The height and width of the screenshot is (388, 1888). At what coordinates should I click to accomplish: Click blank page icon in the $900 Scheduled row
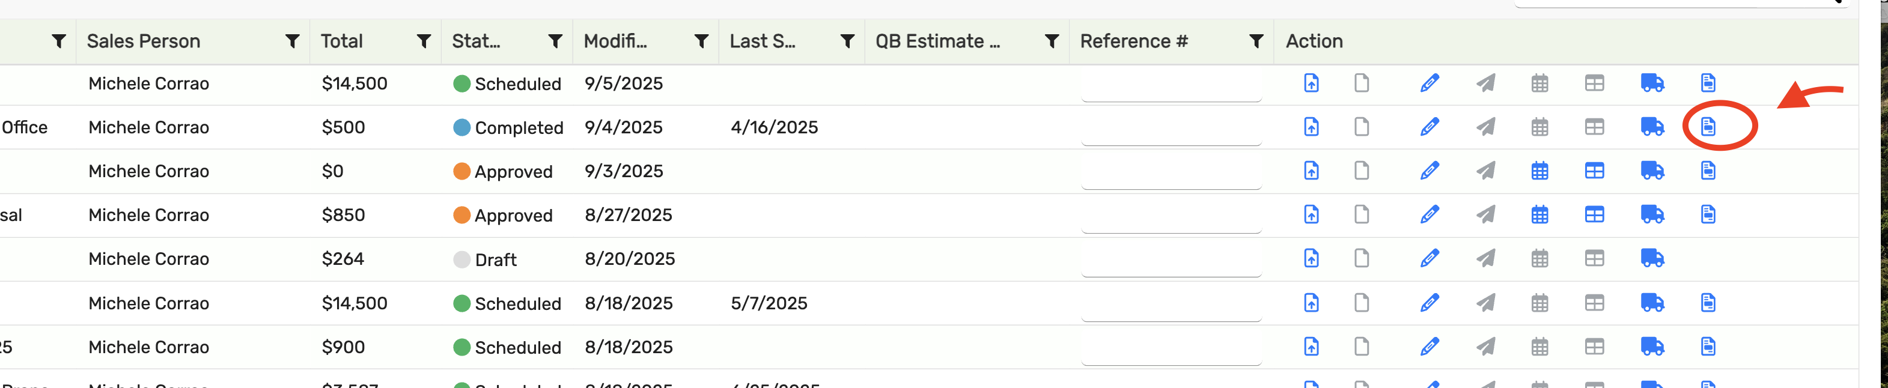[1361, 347]
